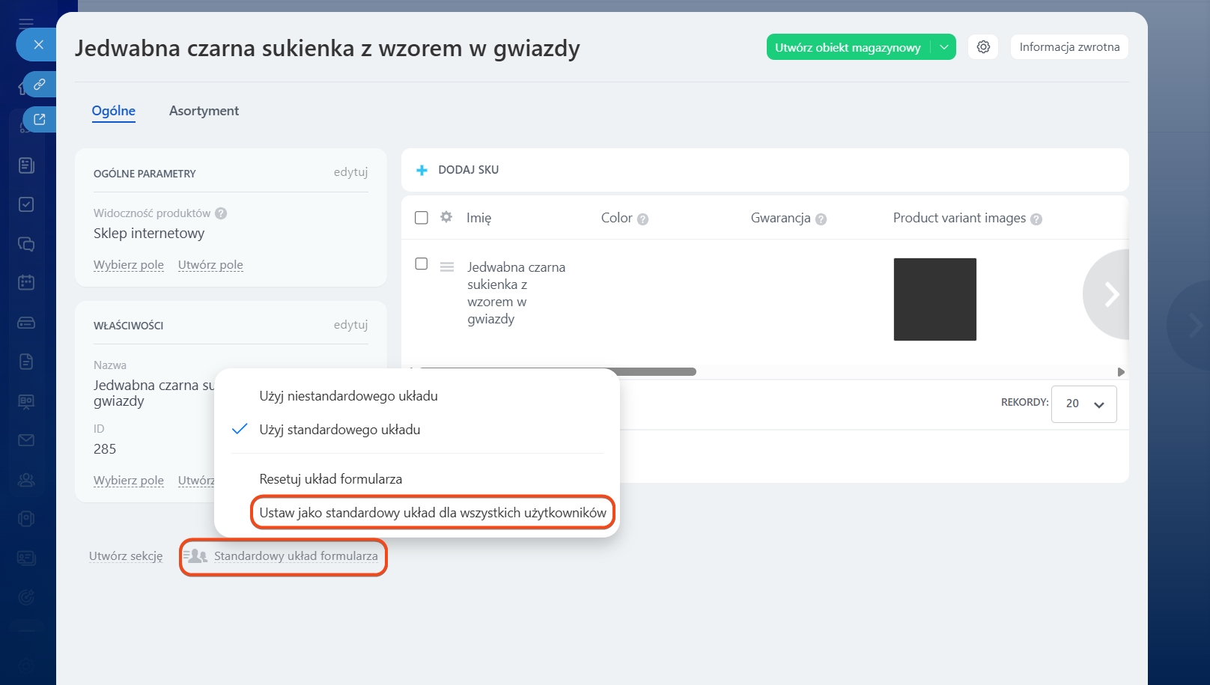Click the plus icon beside DODAJ SKU

[x=422, y=170]
